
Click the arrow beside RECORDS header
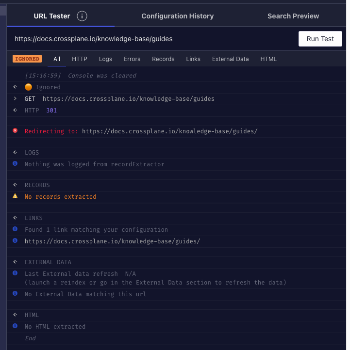[x=15, y=185]
